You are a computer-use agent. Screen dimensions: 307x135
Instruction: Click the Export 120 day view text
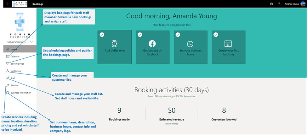[166, 96]
